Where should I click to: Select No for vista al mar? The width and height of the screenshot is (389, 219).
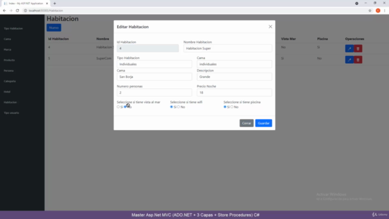(x=125, y=107)
